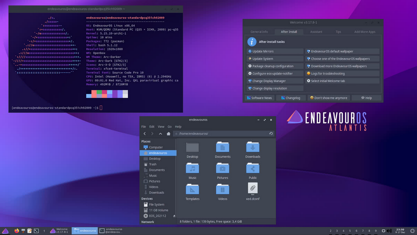
Task: Choose one of the EndeavourOS wallpapers
Action: [x=342, y=59]
